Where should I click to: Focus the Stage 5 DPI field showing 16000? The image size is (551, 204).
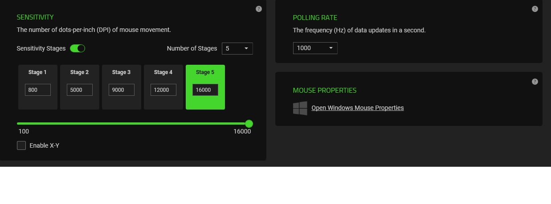[205, 90]
